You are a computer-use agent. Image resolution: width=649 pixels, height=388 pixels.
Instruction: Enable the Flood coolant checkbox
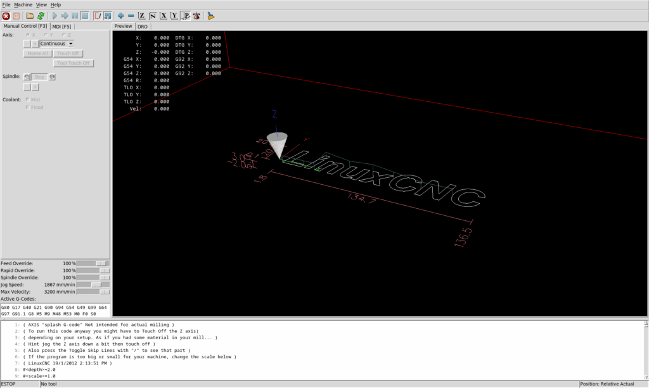click(27, 107)
